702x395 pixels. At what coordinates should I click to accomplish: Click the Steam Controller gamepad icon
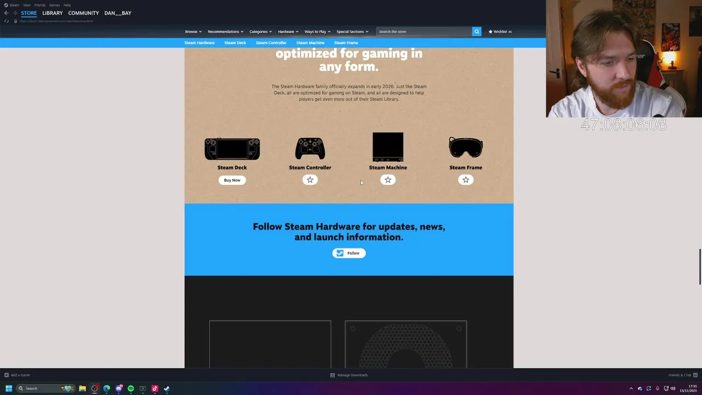(310, 148)
